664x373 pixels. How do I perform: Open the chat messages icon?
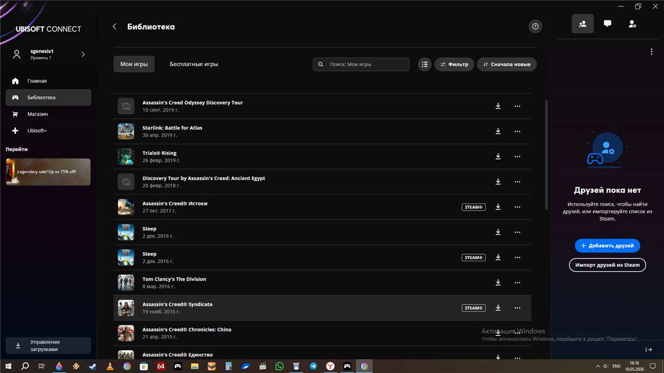tap(608, 24)
